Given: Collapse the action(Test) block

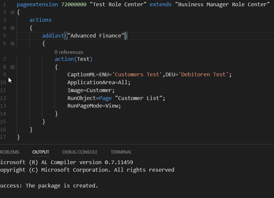Looking at the screenshot, I should tap(12, 67).
